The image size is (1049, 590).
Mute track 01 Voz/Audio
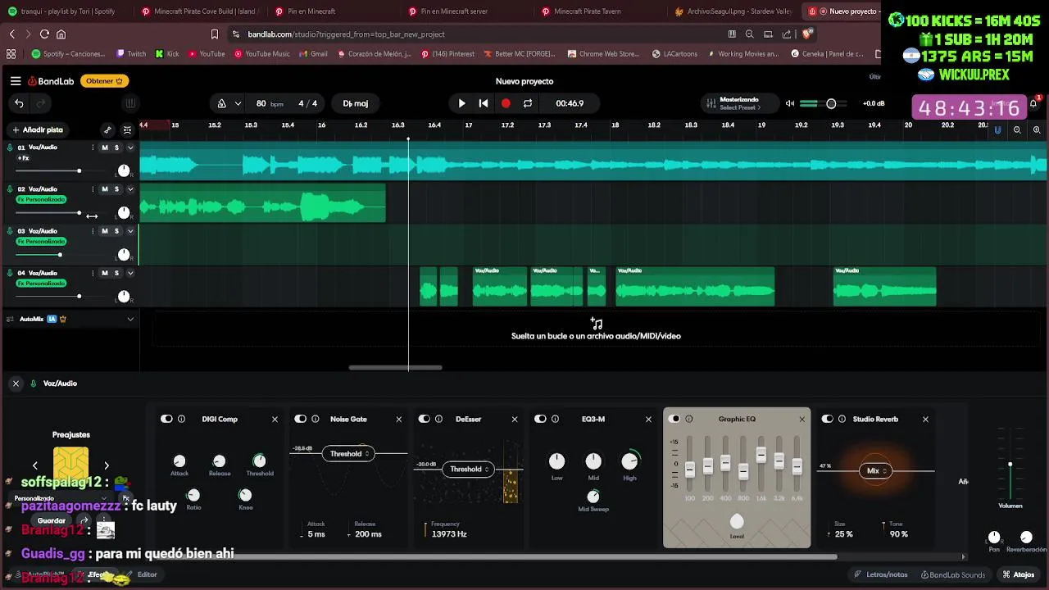click(104, 147)
